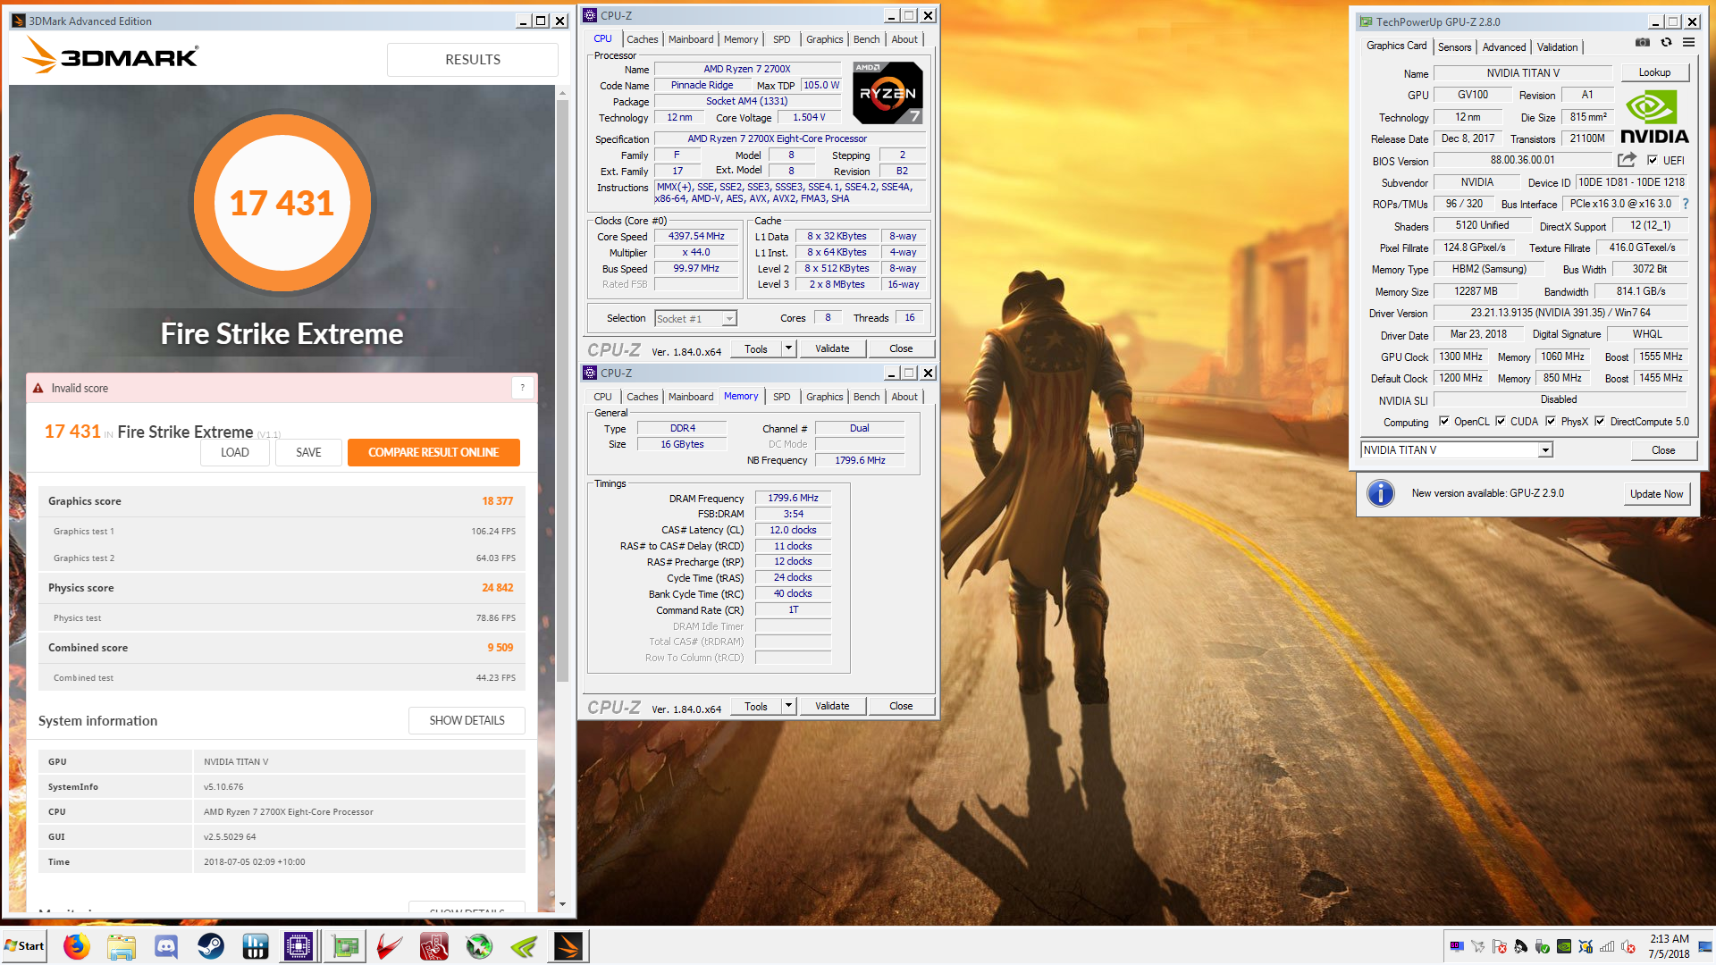Click the NVIDIA logo in GPU-Z
This screenshot has width=1716, height=965.
1653,116
